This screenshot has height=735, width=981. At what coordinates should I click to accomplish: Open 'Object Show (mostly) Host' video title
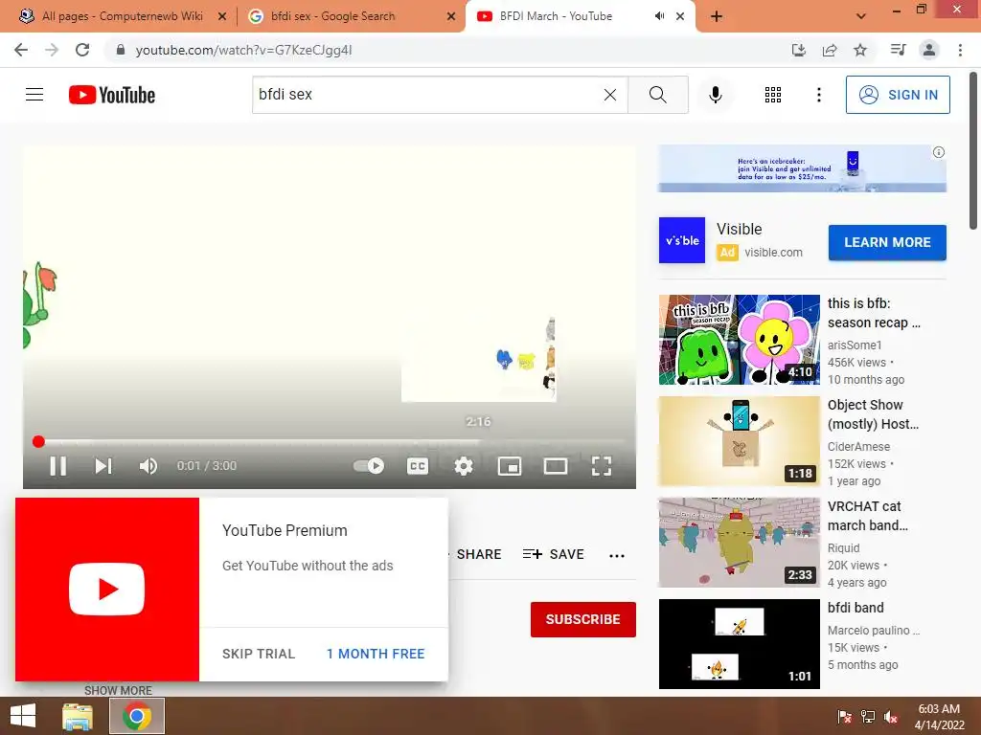(x=874, y=414)
